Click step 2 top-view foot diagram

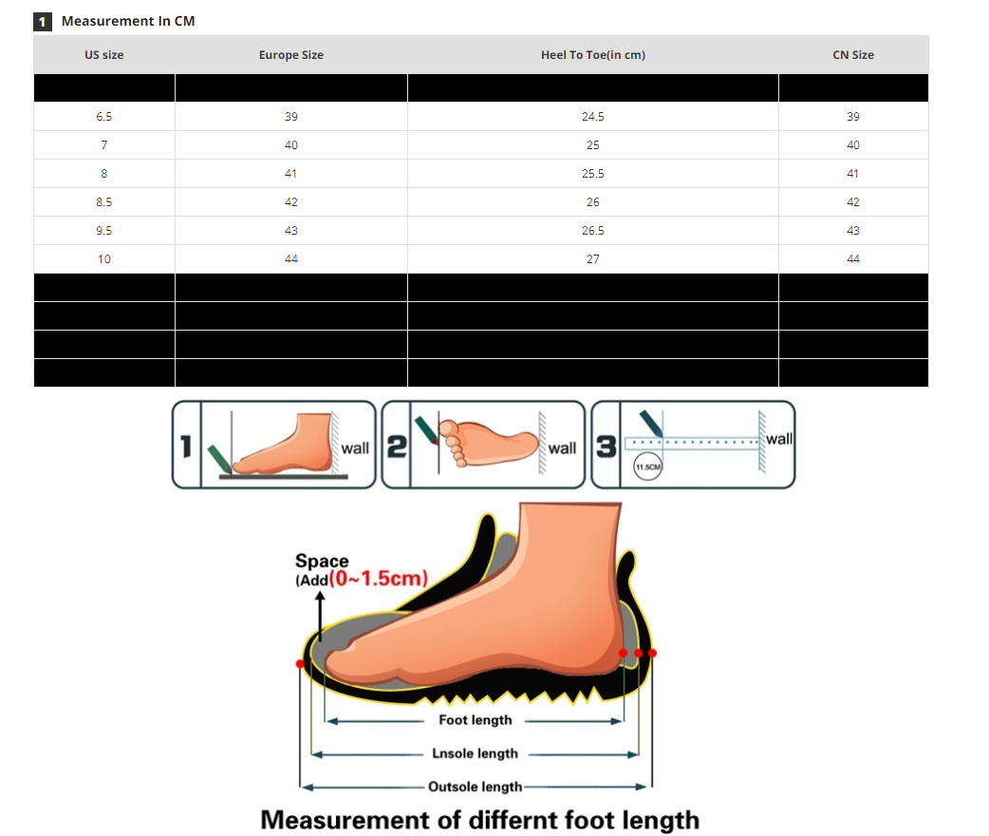tap(484, 445)
